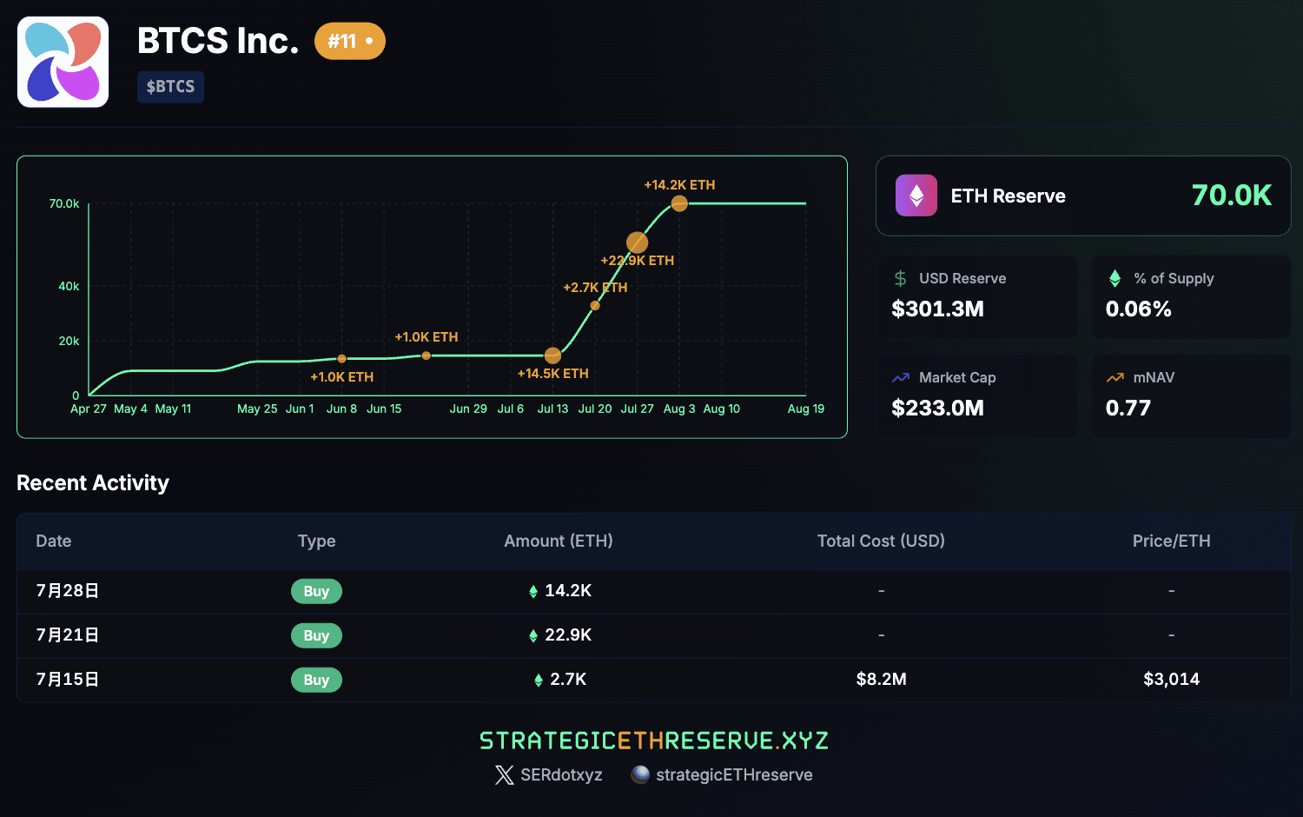
Task: Click the #11 rank badge
Action: click(x=349, y=41)
